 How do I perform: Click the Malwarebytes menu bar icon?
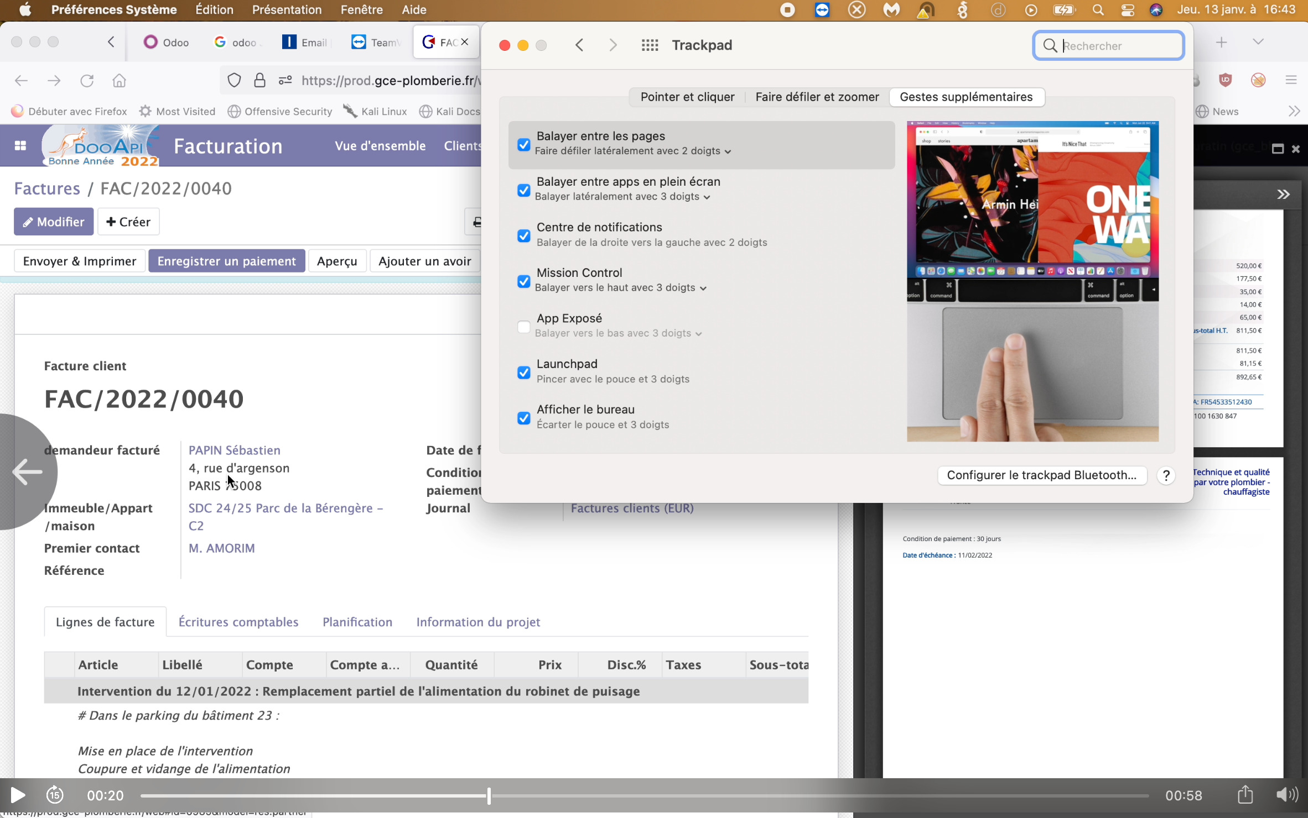pyautogui.click(x=891, y=9)
